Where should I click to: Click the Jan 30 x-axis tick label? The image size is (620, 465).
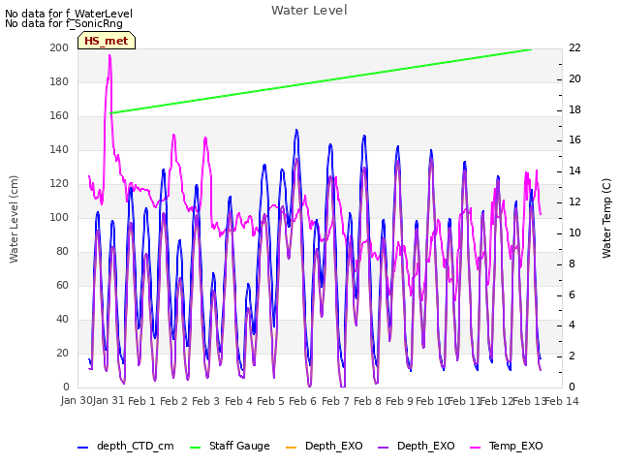[77, 400]
